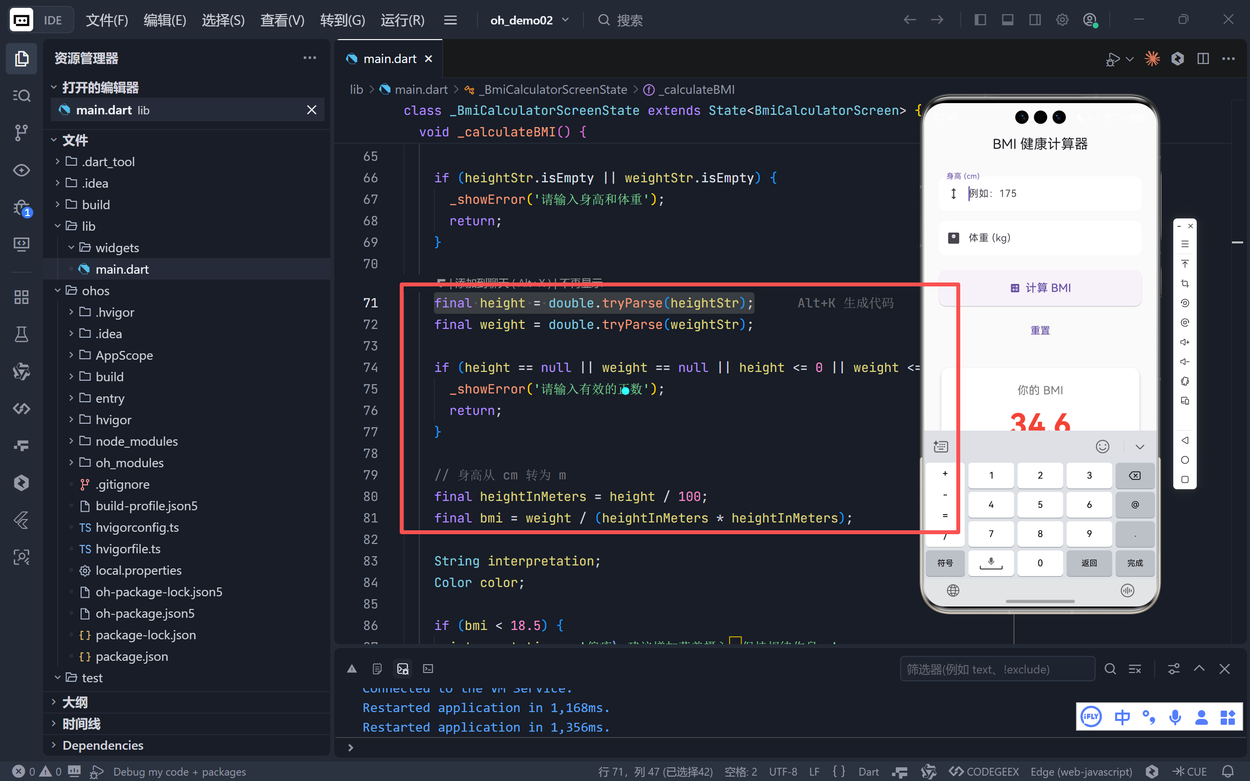1250x781 pixels.
Task: Click the emoji icon on the phone keyboard
Action: pyautogui.click(x=1102, y=446)
